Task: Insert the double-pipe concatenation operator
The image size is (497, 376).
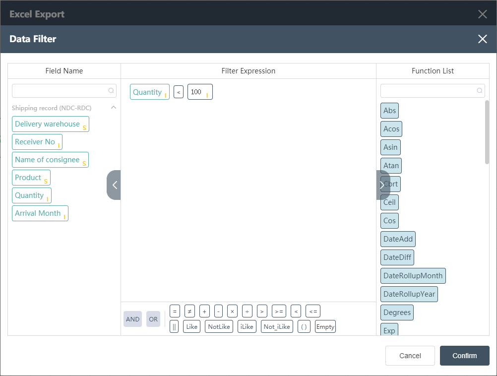Action: [174, 326]
